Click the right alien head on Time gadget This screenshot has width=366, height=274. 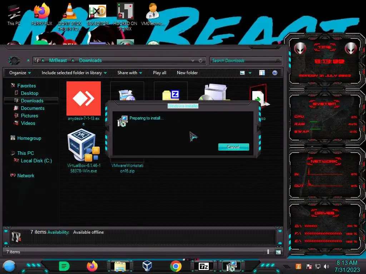351,48
